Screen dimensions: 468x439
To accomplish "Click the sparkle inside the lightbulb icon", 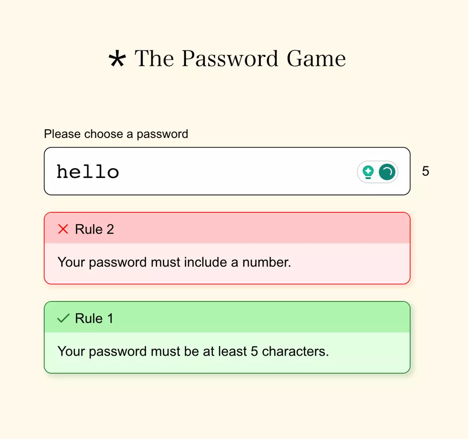I will click(x=368, y=170).
